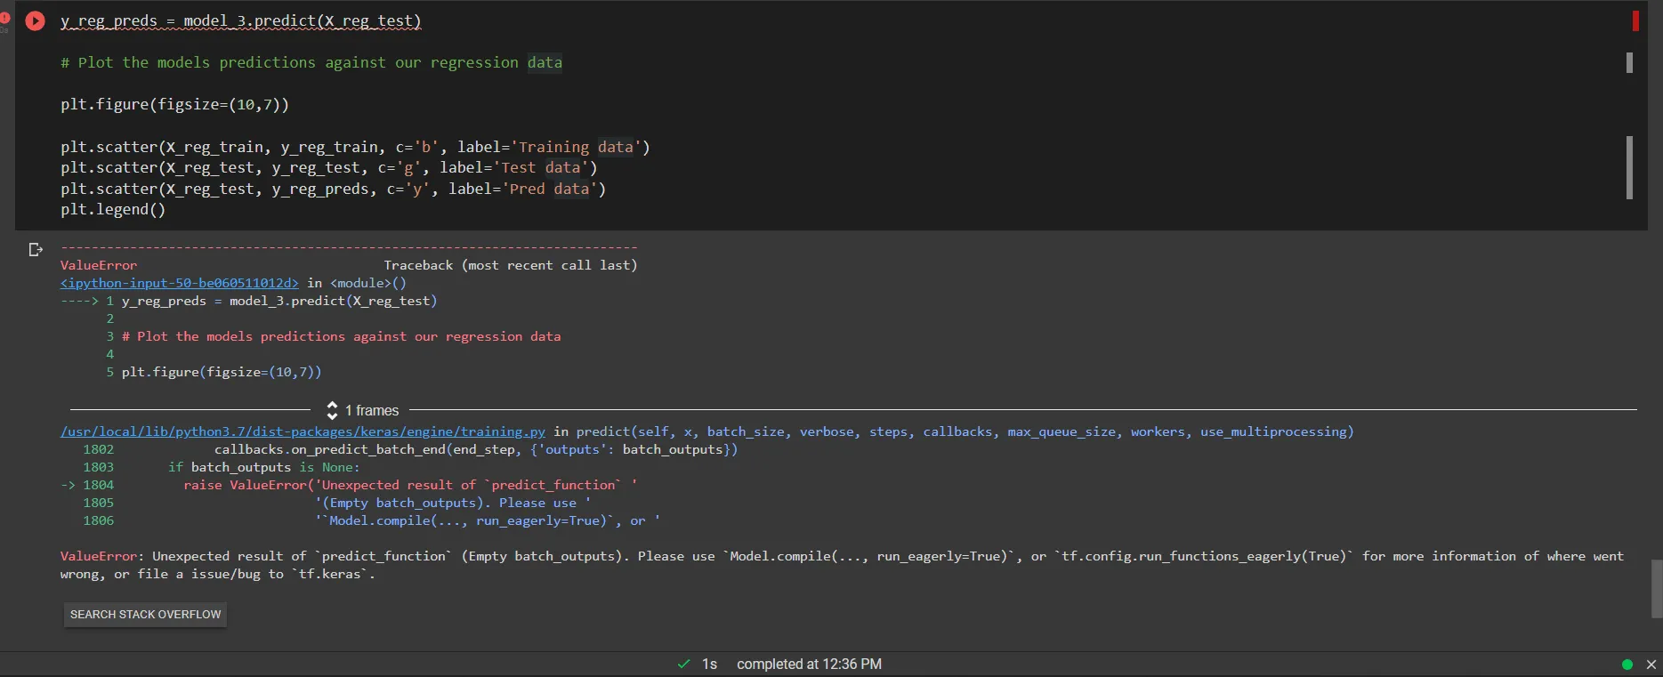Close the bottom status bar

click(x=1651, y=665)
